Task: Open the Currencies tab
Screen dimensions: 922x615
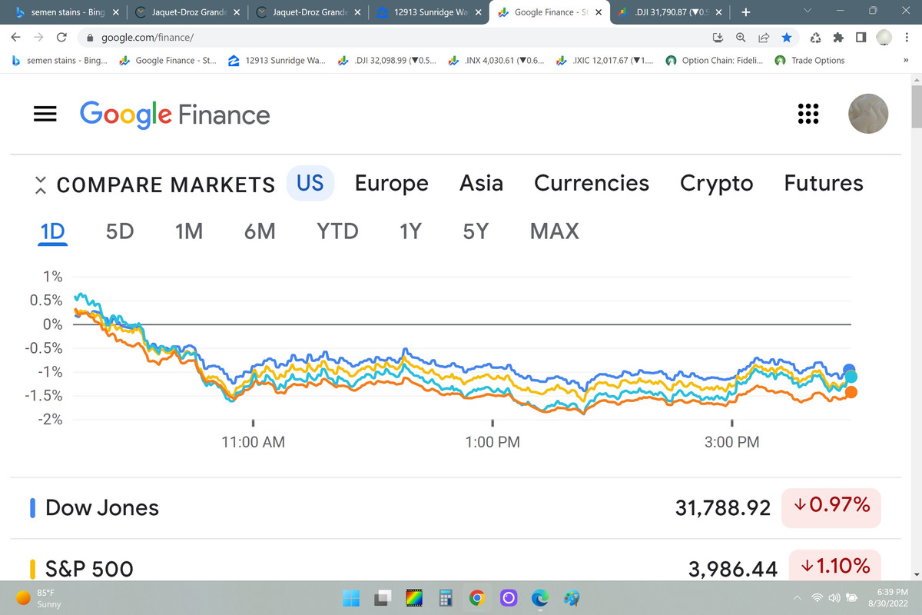Action: (x=592, y=183)
